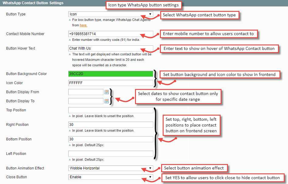
Task: Click the Icon Color field FFFFFF
Action: point(110,83)
